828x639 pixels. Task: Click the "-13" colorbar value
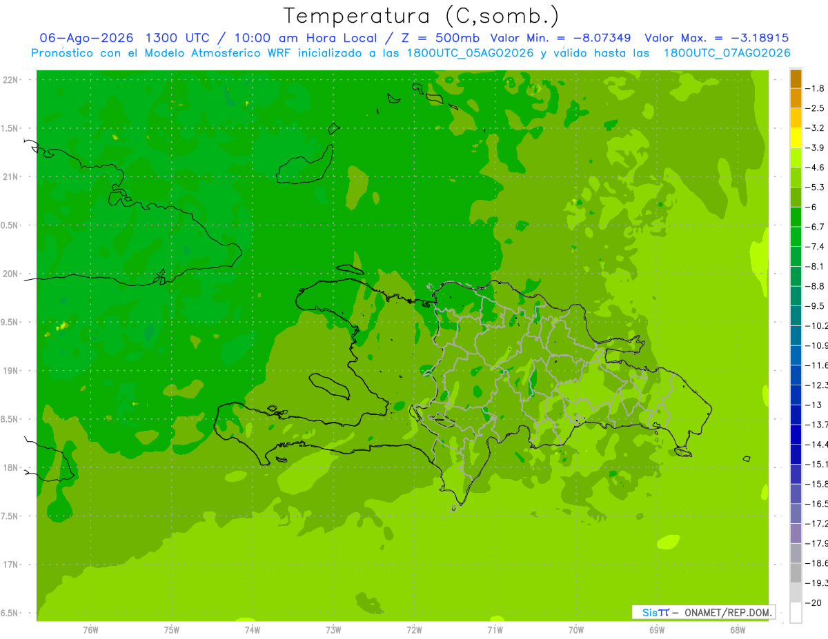pyautogui.click(x=814, y=405)
